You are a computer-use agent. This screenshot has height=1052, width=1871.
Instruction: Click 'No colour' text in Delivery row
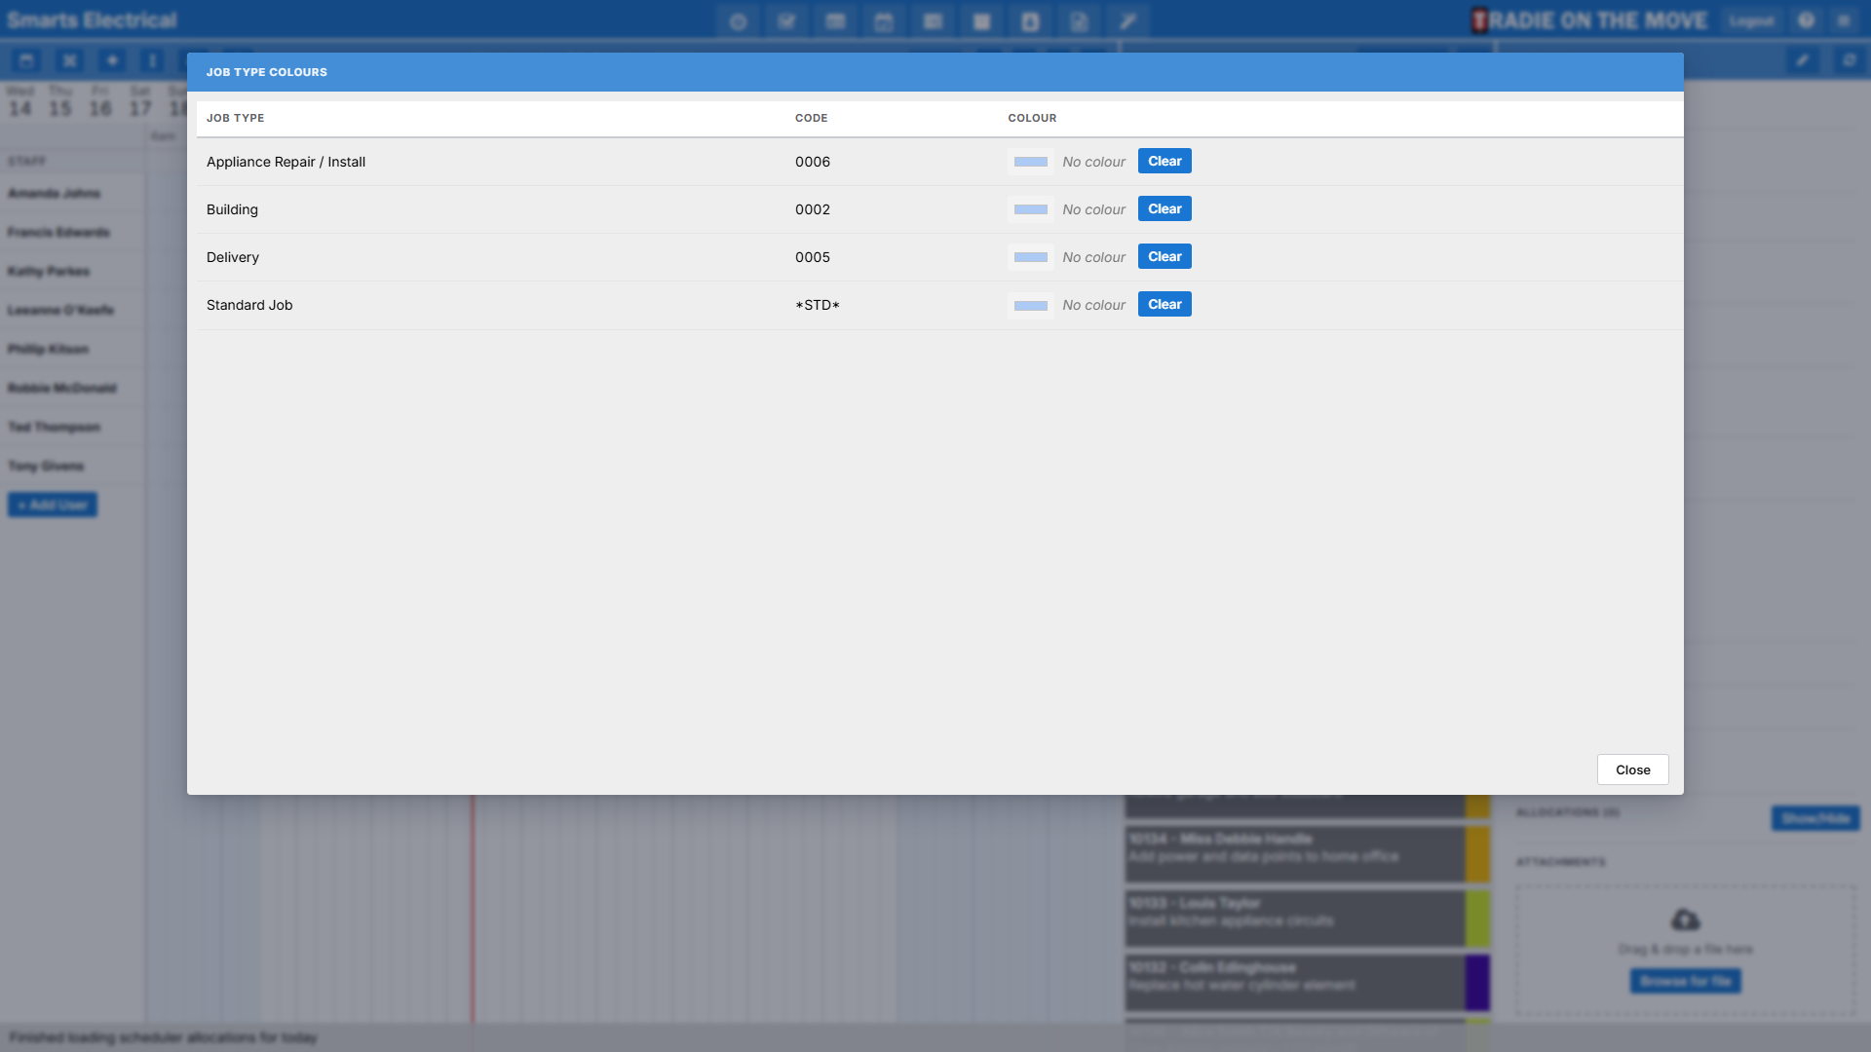[x=1093, y=257]
